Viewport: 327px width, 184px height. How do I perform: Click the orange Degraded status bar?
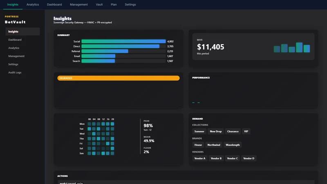click(x=119, y=78)
